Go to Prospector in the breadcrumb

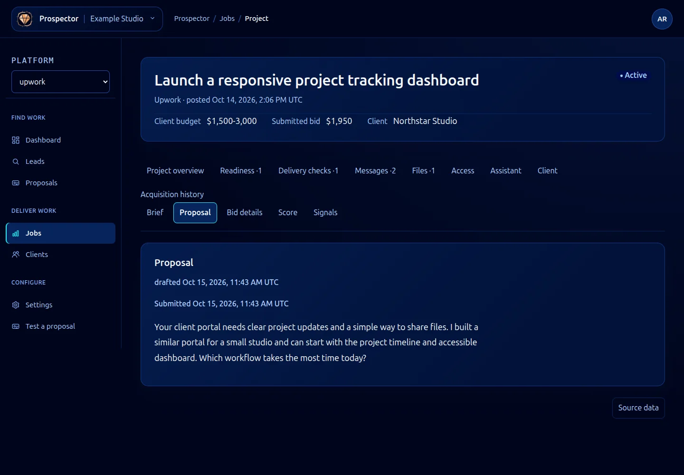tap(192, 19)
